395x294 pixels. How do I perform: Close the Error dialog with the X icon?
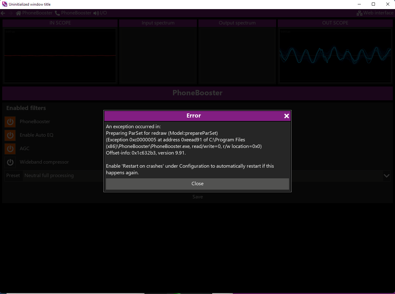point(287,116)
